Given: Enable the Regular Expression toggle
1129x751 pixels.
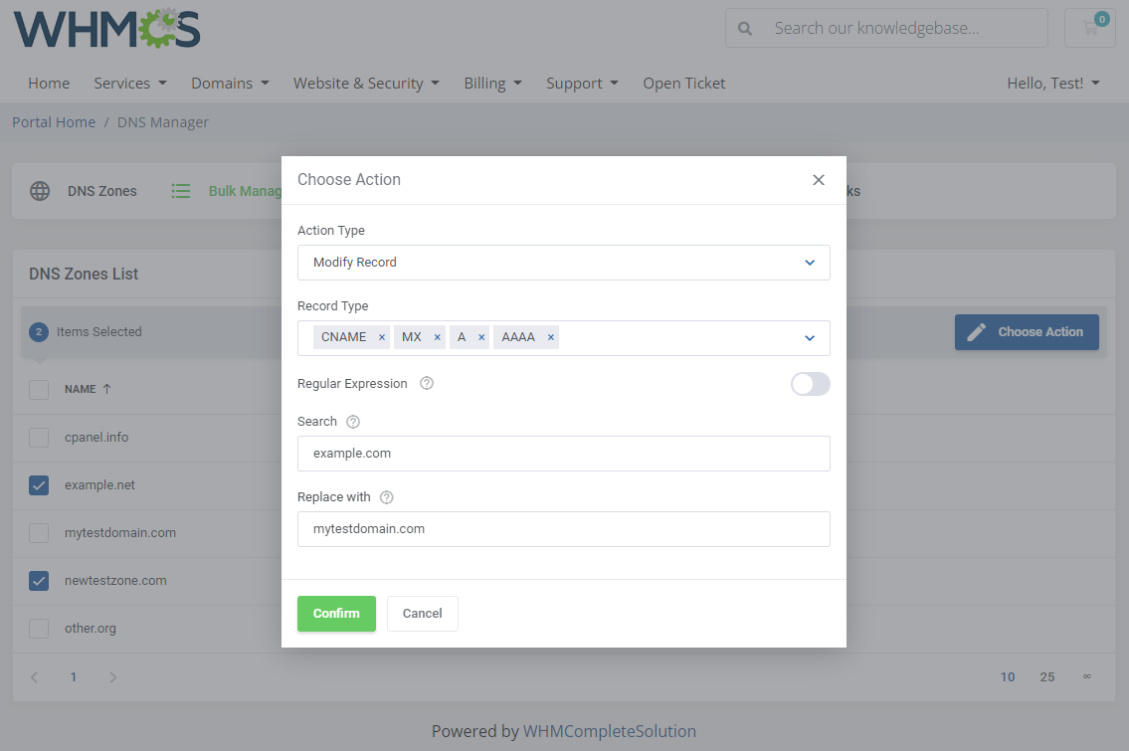Looking at the screenshot, I should 810,383.
